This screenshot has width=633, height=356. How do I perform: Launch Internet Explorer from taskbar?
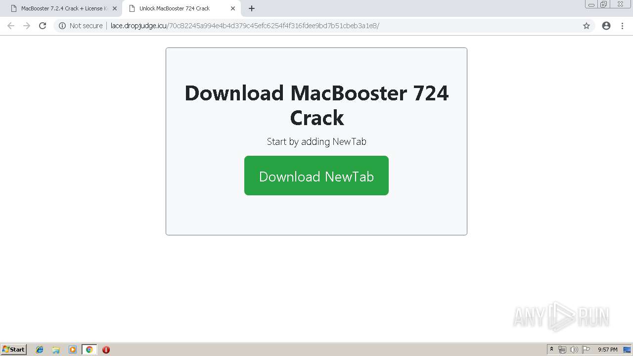40,350
